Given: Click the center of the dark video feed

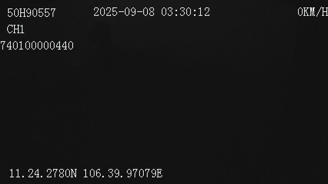Looking at the screenshot, I should pyautogui.click(x=164, y=92).
